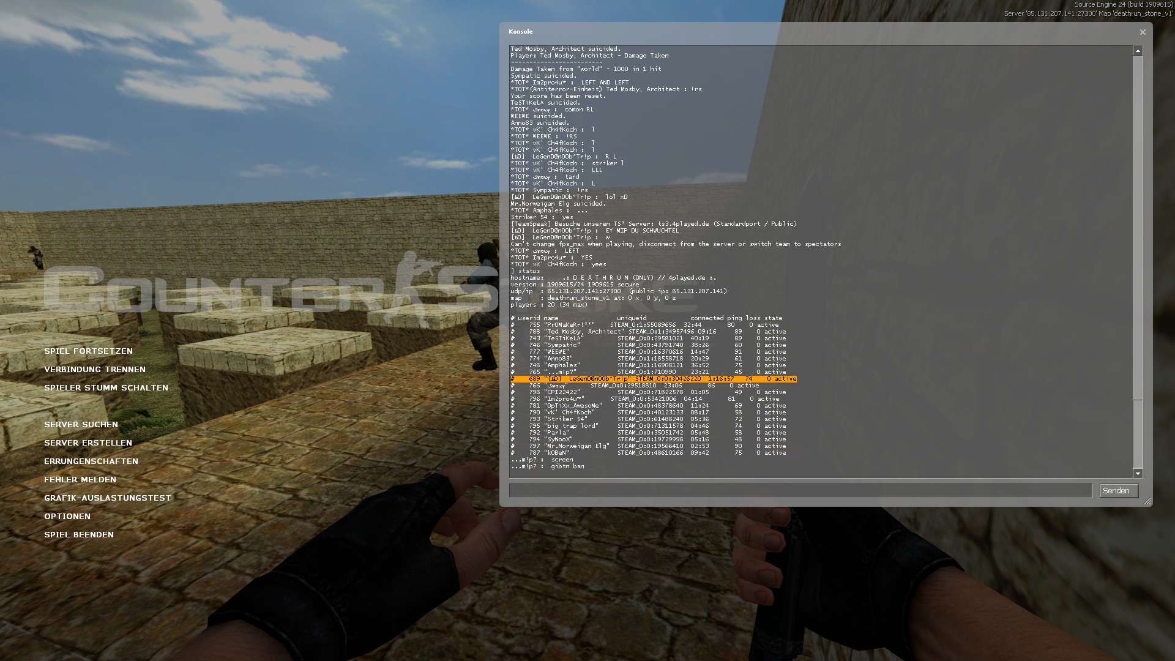Image resolution: width=1175 pixels, height=661 pixels.
Task: Open Optionen
Action: [67, 517]
